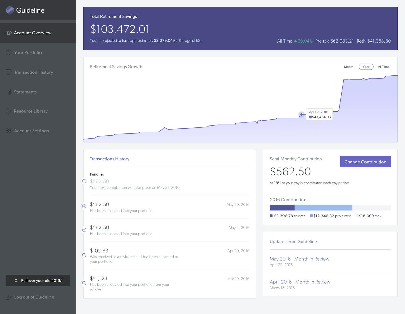Image resolution: width=405 pixels, height=314 pixels.
Task: Click the Change Contribution button
Action: click(365, 162)
